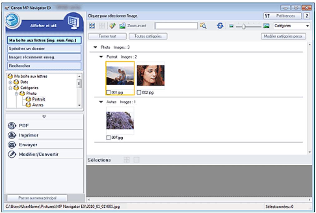Collapse the Catégories tree node

[x=10, y=88]
